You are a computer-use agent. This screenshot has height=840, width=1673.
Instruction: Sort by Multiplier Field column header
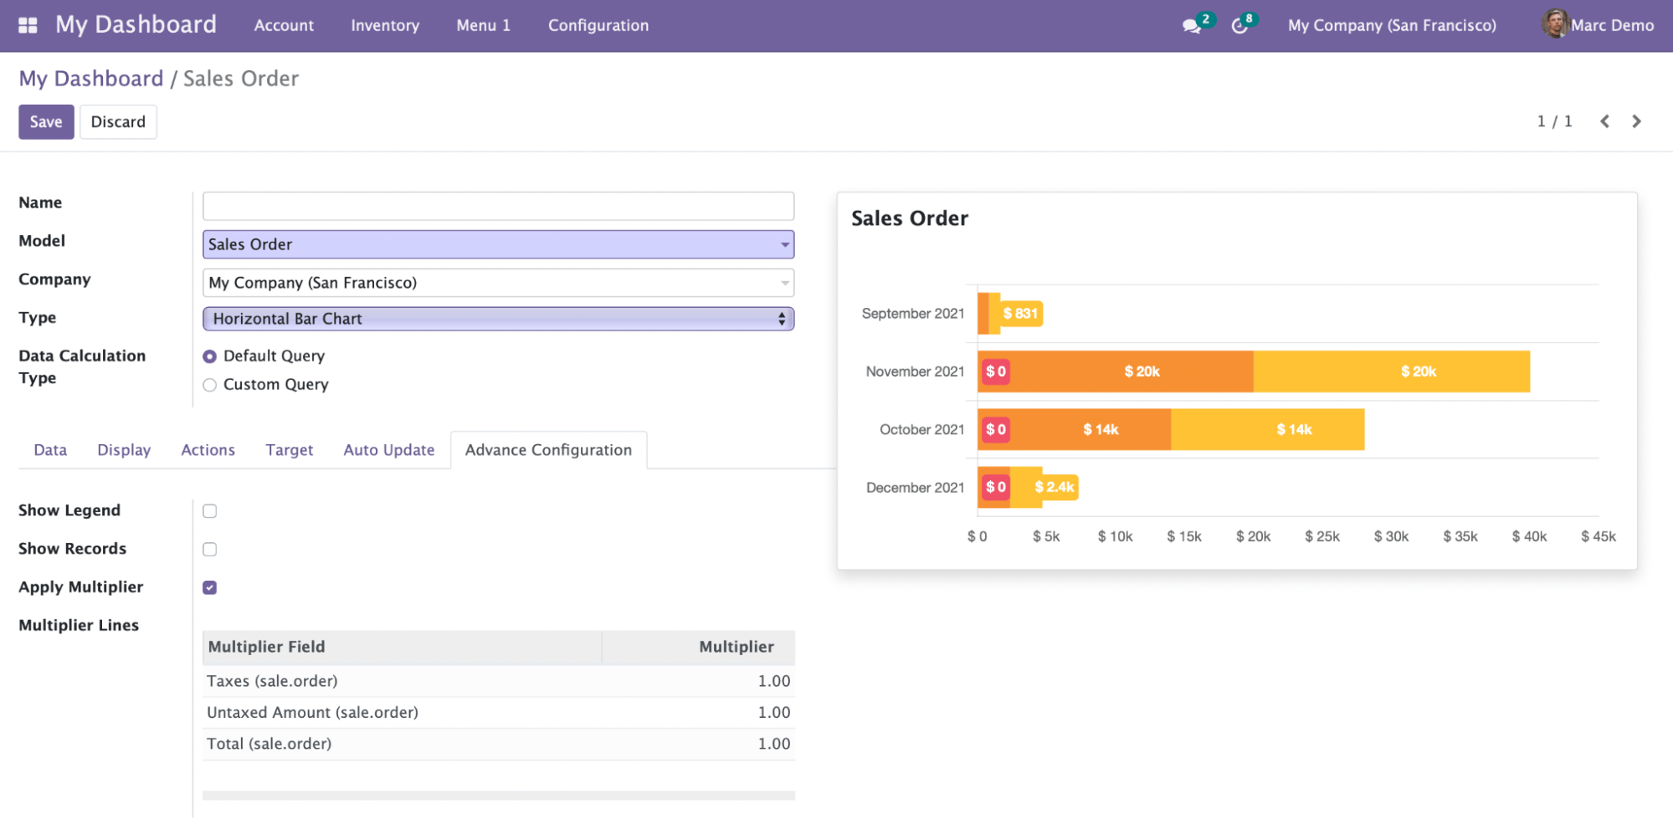click(x=402, y=647)
